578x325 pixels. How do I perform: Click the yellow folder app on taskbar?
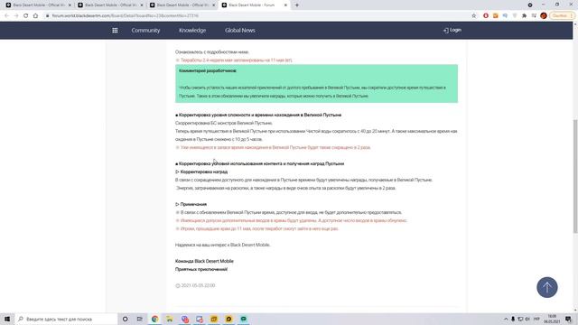pyautogui.click(x=214, y=319)
